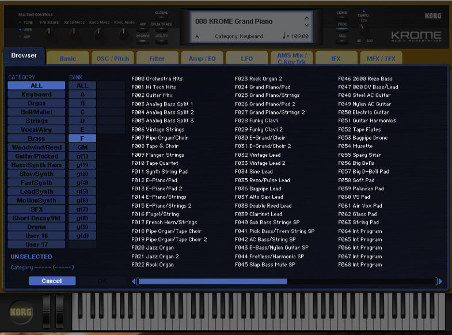Click the program list horizontal scrollbar thumb

point(212,281)
